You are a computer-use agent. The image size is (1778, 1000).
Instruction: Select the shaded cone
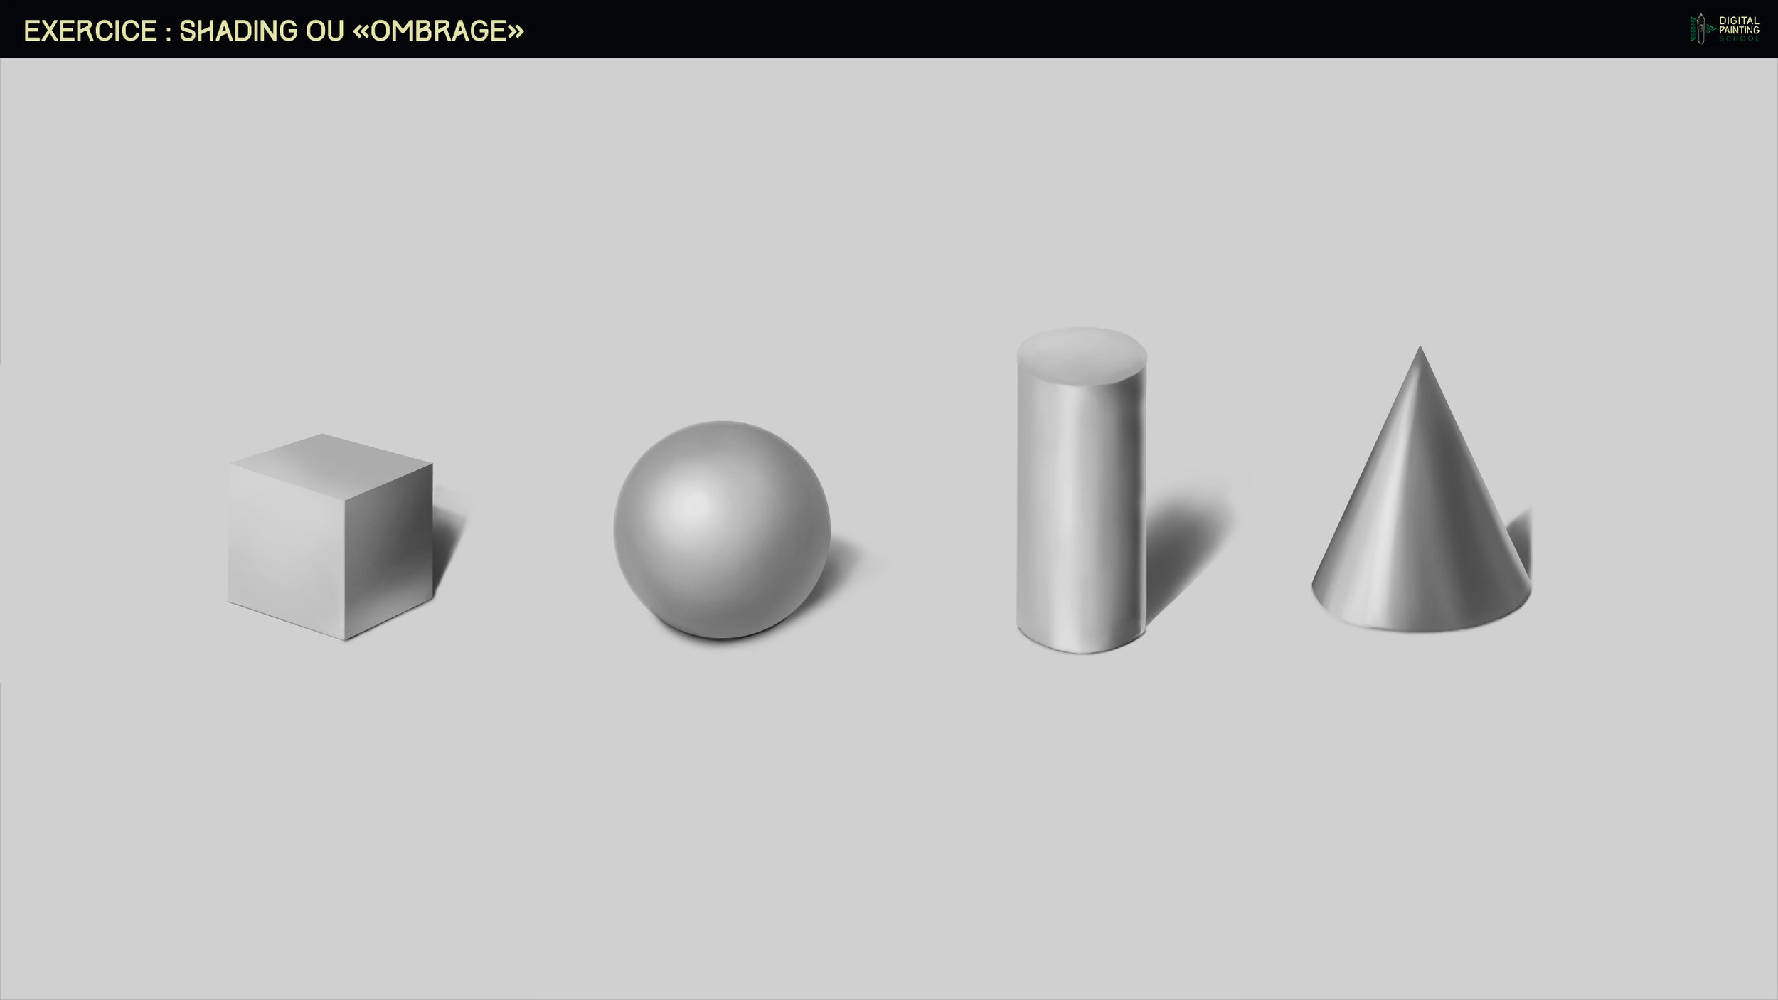[1420, 519]
